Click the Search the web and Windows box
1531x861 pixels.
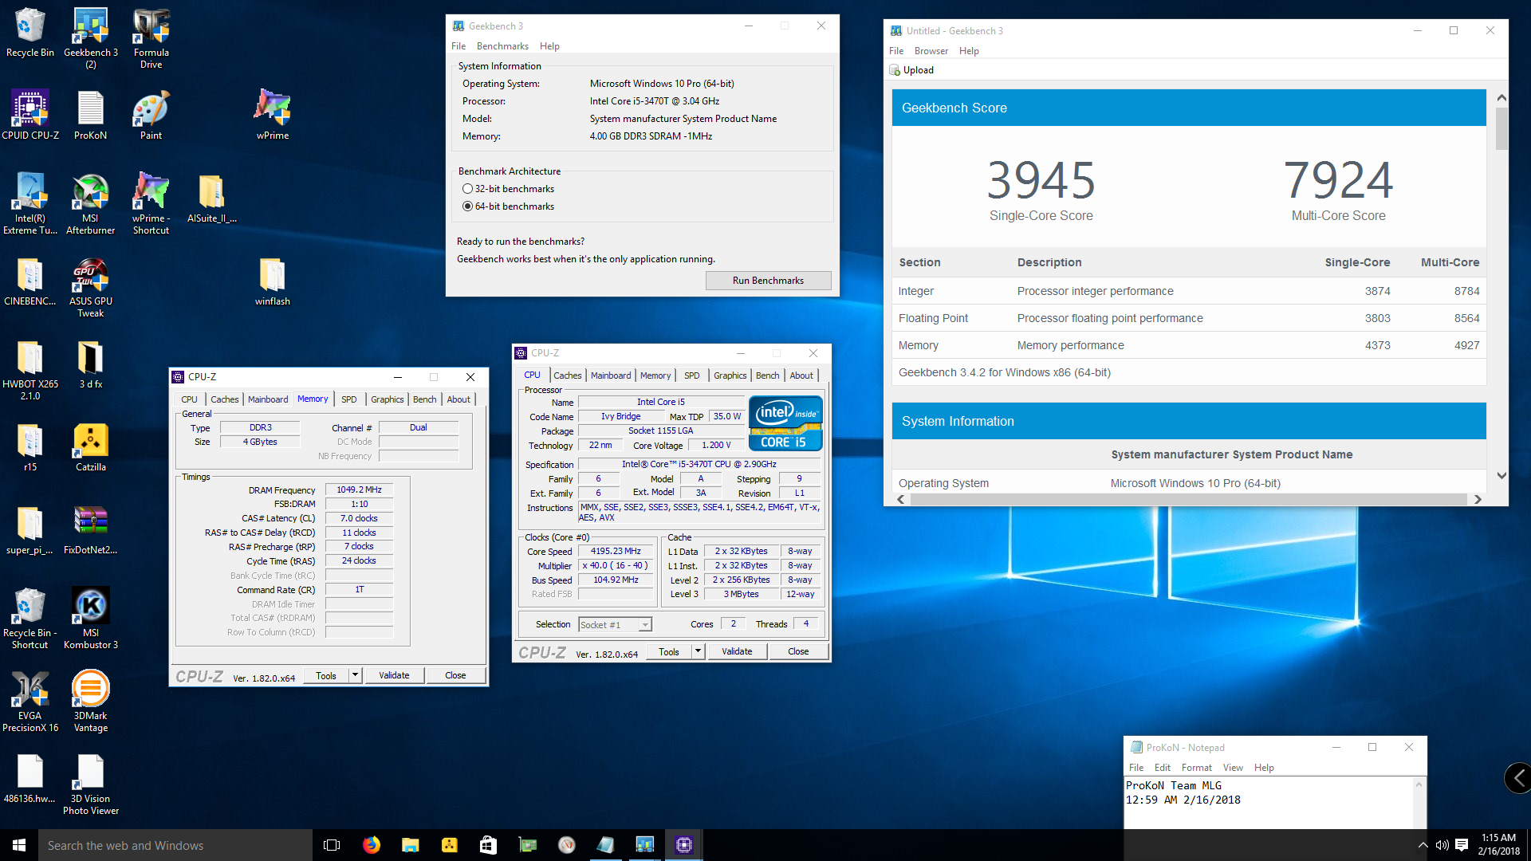click(175, 845)
